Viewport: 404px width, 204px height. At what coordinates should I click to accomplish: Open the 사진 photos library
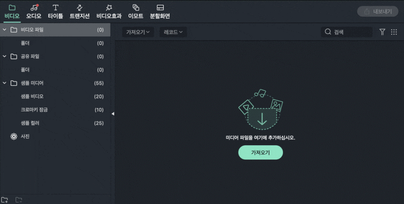pyautogui.click(x=55, y=136)
